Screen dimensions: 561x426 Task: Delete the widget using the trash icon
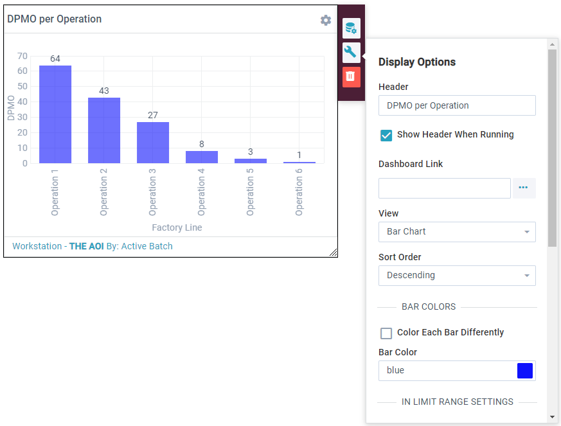pyautogui.click(x=350, y=76)
